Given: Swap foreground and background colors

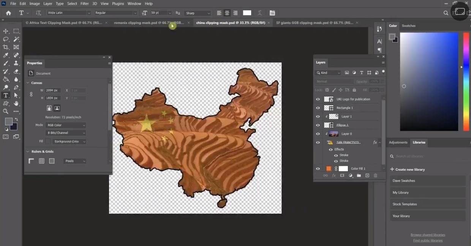Looking at the screenshot, I should pos(16,120).
